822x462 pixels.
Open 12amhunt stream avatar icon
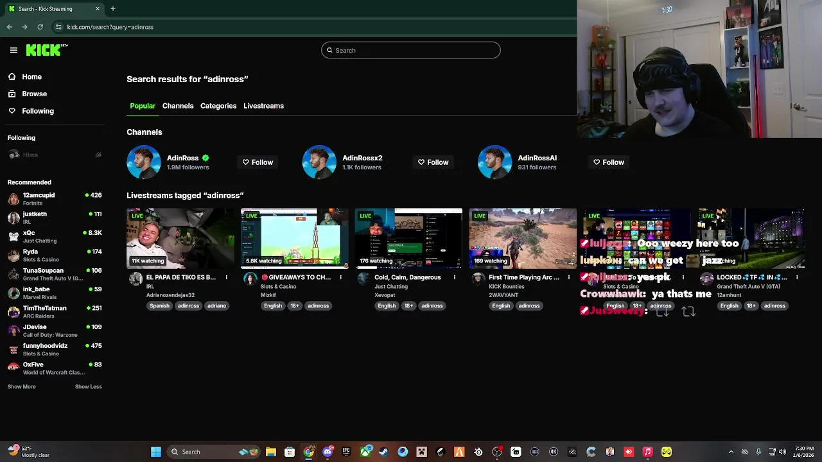[x=706, y=278]
